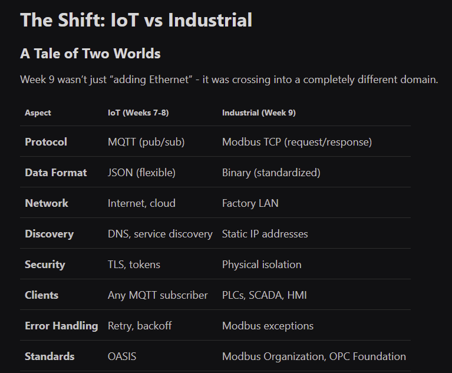The image size is (452, 373).
Task: Click the "Modbus TCP (request/response)" cell
Action: 296,142
